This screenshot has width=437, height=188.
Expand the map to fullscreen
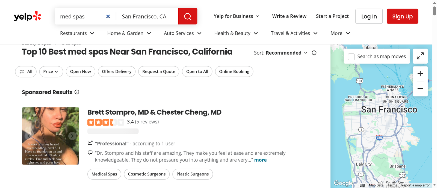click(420, 56)
